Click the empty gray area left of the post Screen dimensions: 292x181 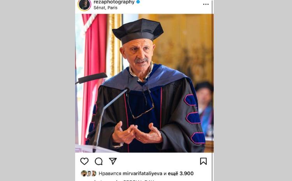point(37,90)
